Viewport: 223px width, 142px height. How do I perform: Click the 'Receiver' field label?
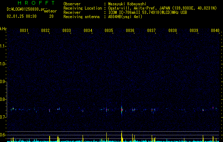click(72, 12)
